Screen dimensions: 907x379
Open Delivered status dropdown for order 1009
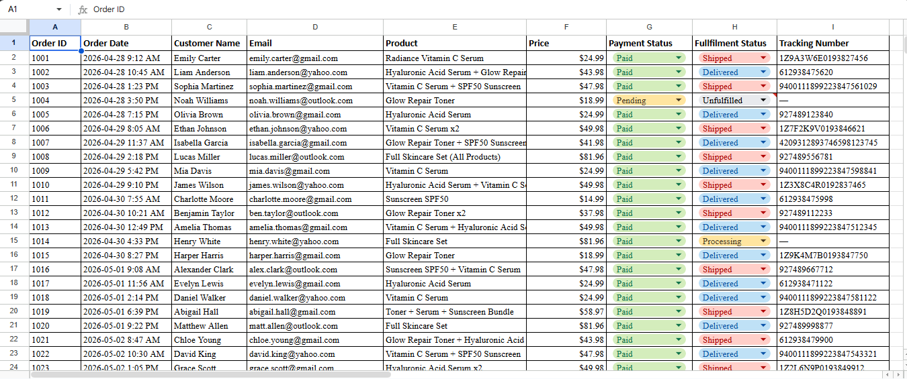tap(763, 171)
